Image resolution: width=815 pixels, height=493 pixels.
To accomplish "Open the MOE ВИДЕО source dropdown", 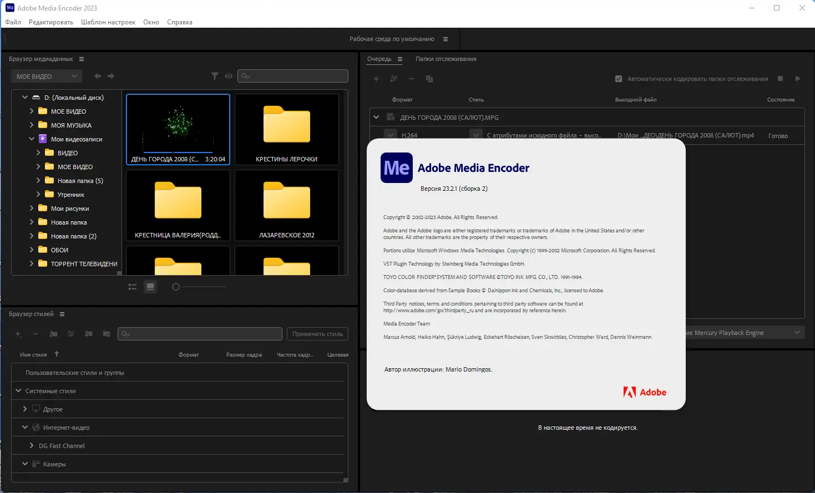I will [46, 76].
